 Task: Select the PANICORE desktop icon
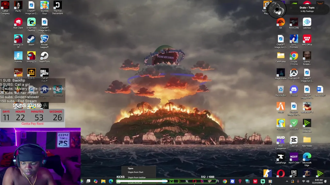coord(294,23)
